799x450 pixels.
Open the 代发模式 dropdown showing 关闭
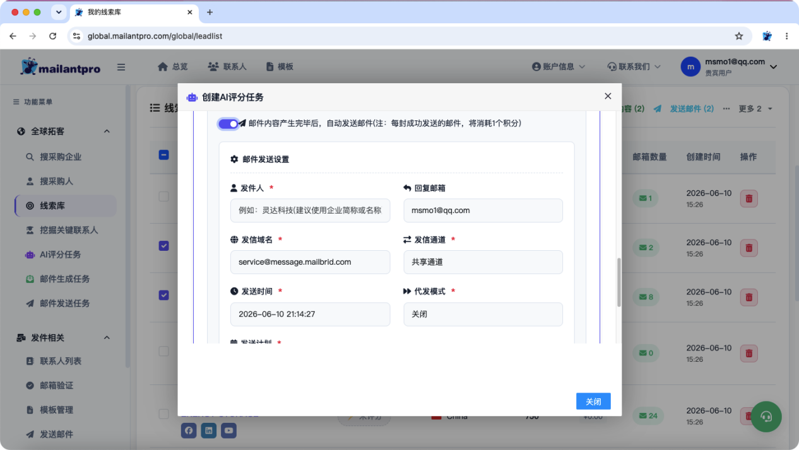pyautogui.click(x=483, y=314)
